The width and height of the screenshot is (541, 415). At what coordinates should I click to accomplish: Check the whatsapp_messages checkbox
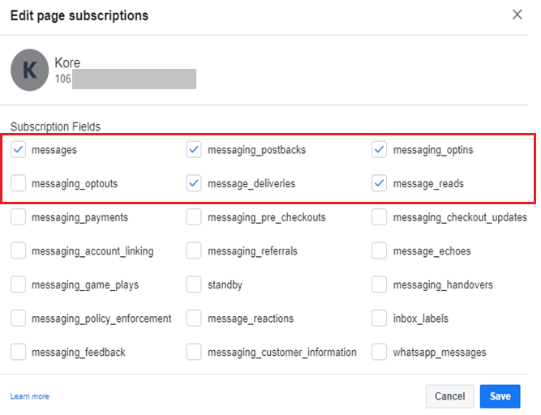coord(380,353)
